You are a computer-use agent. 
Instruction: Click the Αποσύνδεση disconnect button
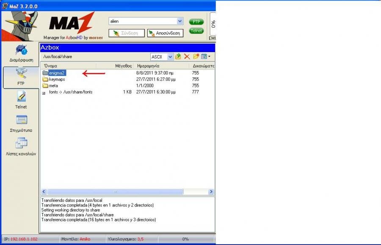165,33
